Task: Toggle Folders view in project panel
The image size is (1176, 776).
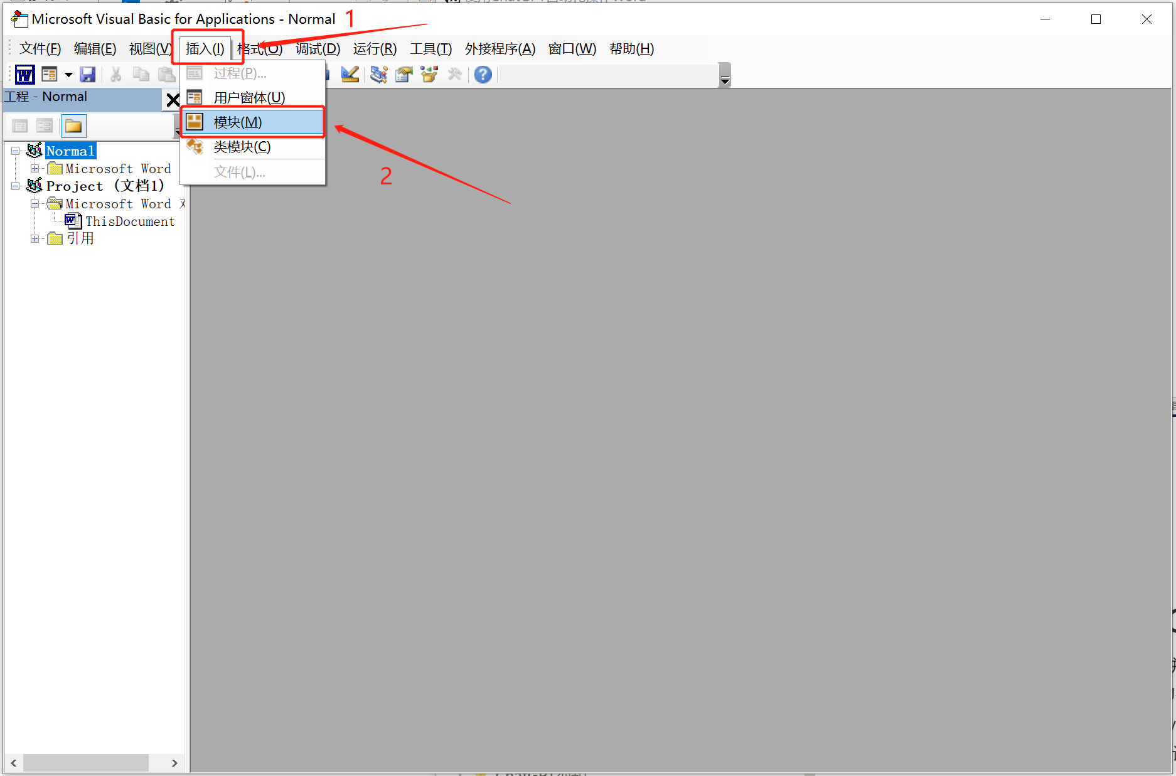Action: point(73,126)
